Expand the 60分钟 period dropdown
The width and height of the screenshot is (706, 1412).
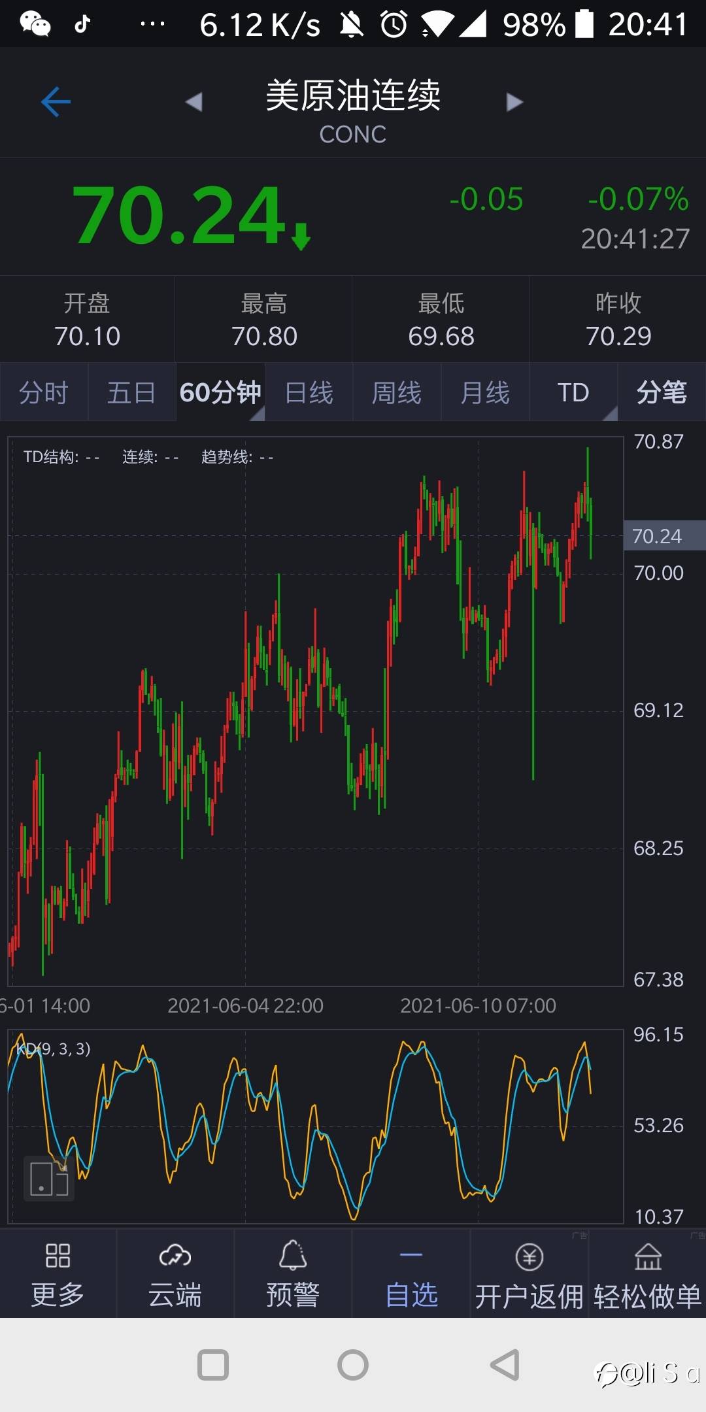pos(220,393)
